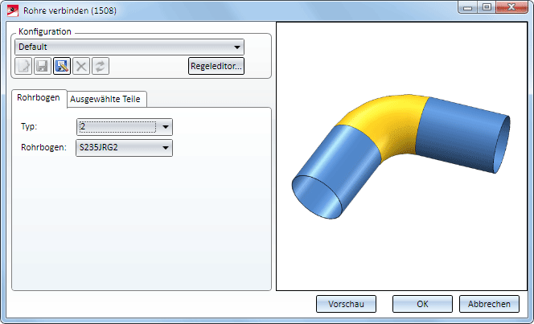Click the Abbrechen button
This screenshot has height=324, width=534.
click(489, 304)
